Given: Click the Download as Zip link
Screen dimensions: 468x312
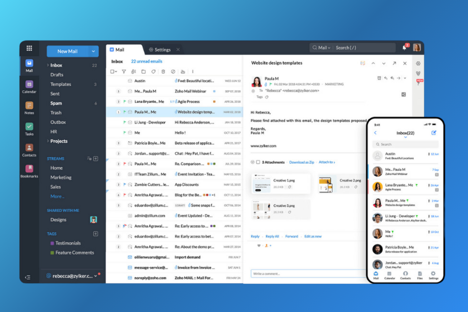Looking at the screenshot, I should (x=302, y=162).
